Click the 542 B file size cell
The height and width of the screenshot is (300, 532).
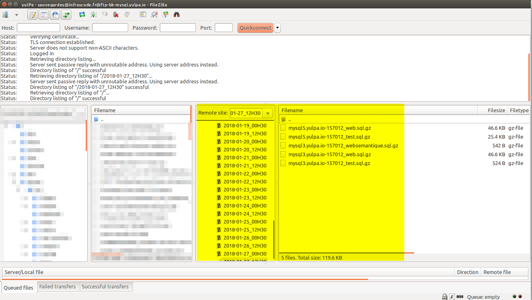[x=499, y=145]
